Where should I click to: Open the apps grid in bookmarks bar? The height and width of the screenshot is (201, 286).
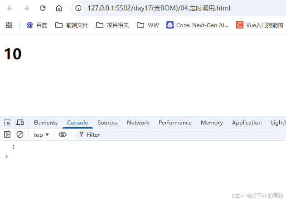[9, 25]
